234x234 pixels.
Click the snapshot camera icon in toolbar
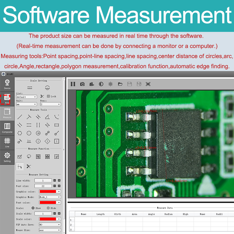(82, 84)
